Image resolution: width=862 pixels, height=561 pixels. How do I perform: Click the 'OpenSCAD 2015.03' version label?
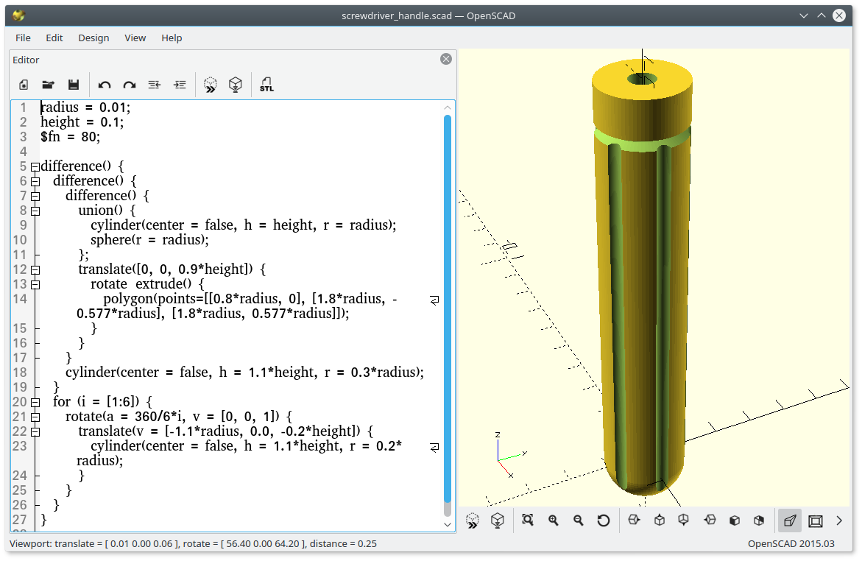791,543
